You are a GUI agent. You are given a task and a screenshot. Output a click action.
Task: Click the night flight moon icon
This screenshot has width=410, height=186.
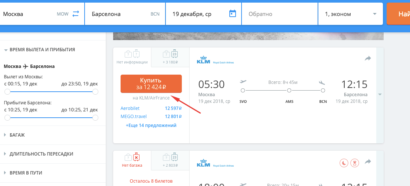(344, 163)
